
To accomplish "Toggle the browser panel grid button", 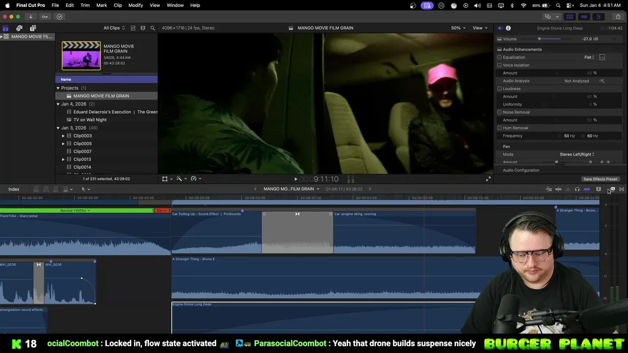I will pyautogui.click(x=570, y=17).
